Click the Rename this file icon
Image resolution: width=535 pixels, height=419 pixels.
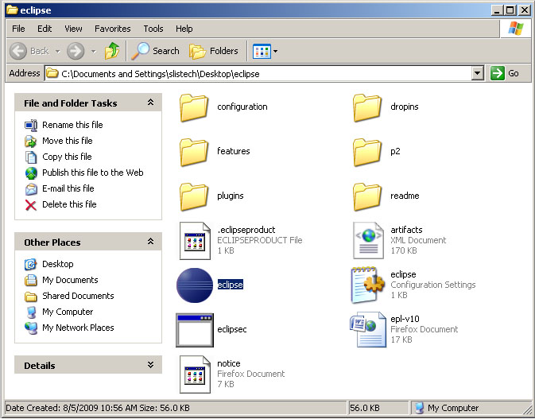(31, 125)
